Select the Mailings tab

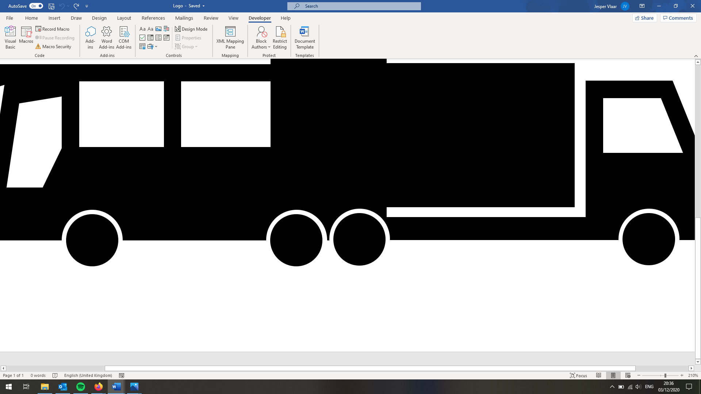tap(184, 18)
